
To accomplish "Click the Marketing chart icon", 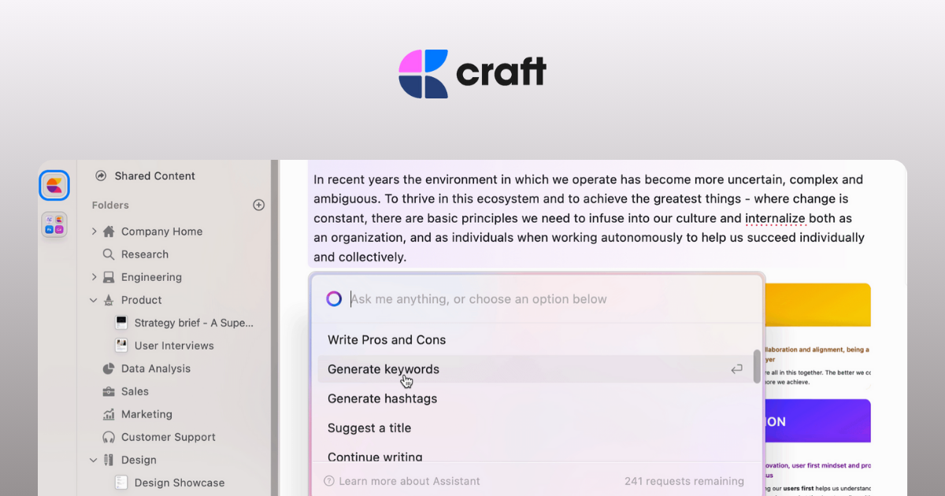I will (109, 414).
